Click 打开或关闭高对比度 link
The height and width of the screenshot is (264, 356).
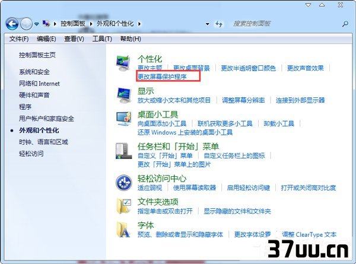pos(309,187)
